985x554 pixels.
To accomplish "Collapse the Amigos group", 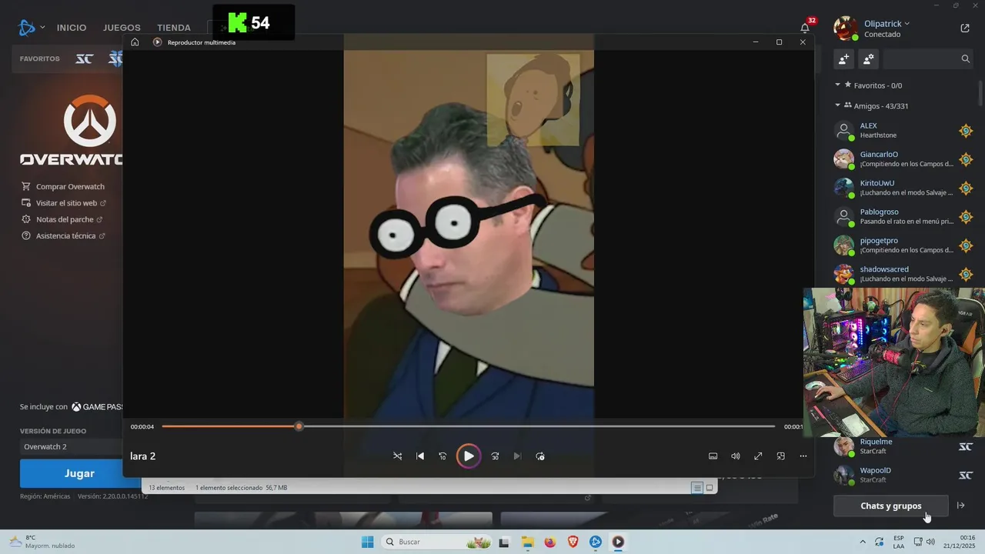I will 838,105.
